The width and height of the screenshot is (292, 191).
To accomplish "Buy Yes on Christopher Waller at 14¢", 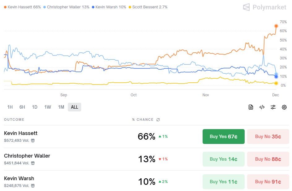I will click(223, 159).
